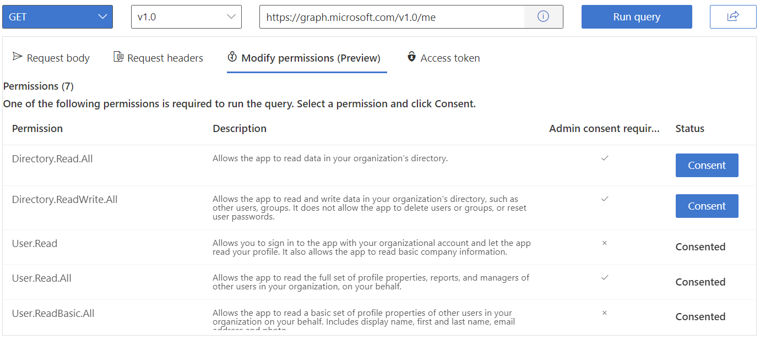Click the admin consent checkmark for User.Read.All

point(605,278)
